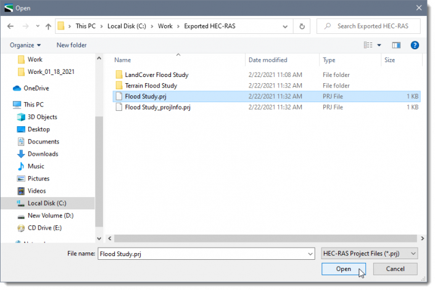Toggle the preview pane icon
435x290 pixels.
[397, 45]
